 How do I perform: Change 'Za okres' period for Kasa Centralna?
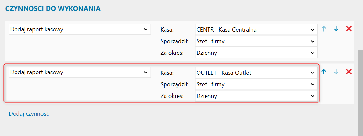256,53
